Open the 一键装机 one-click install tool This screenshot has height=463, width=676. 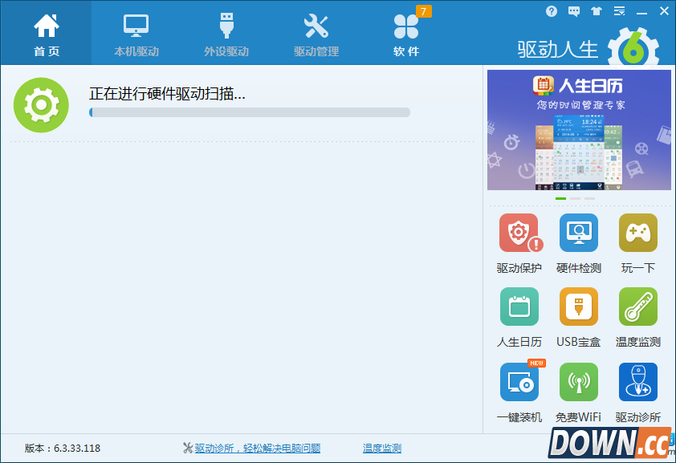519,382
